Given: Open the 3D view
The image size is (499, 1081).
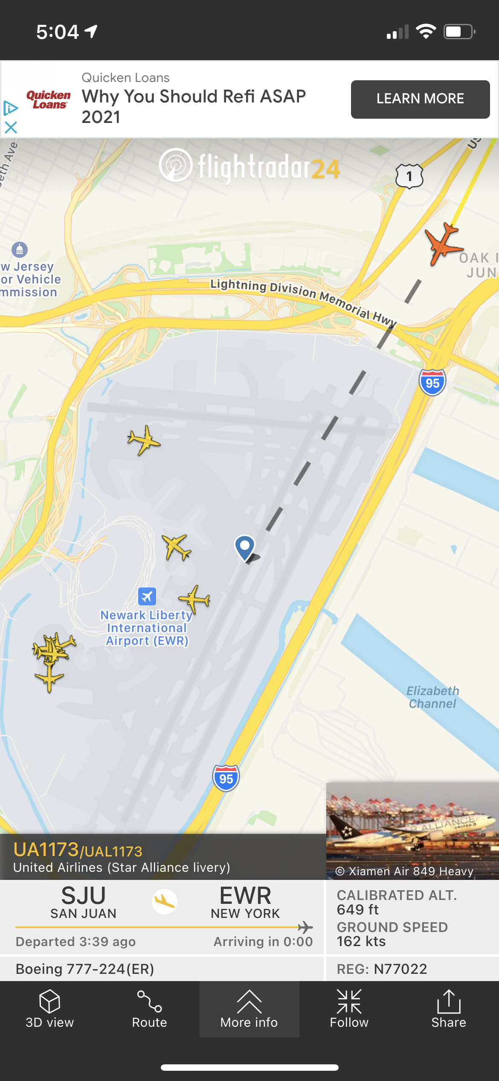Looking at the screenshot, I should point(49,1009).
